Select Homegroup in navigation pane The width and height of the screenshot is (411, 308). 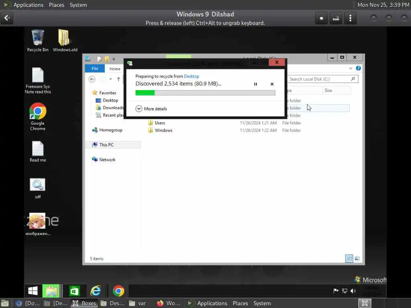click(x=108, y=130)
